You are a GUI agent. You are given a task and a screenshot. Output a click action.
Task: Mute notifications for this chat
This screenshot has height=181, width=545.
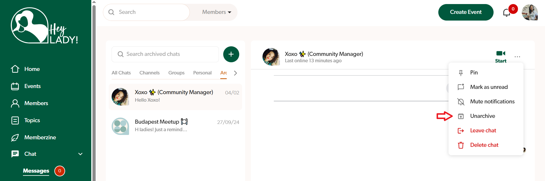tap(492, 102)
